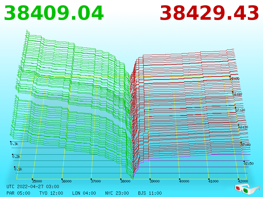The height and width of the screenshot is (197, 263).
Task: Click the red ask price 38429.43
Action: point(209,13)
